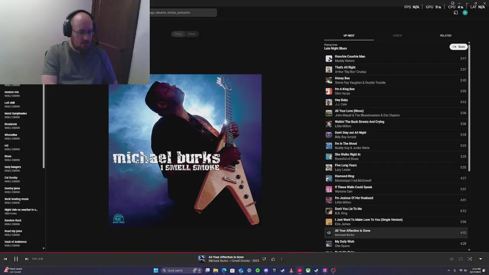
Task: Open the Rivalsrock playlist
Action: pyautogui.click(x=11, y=124)
